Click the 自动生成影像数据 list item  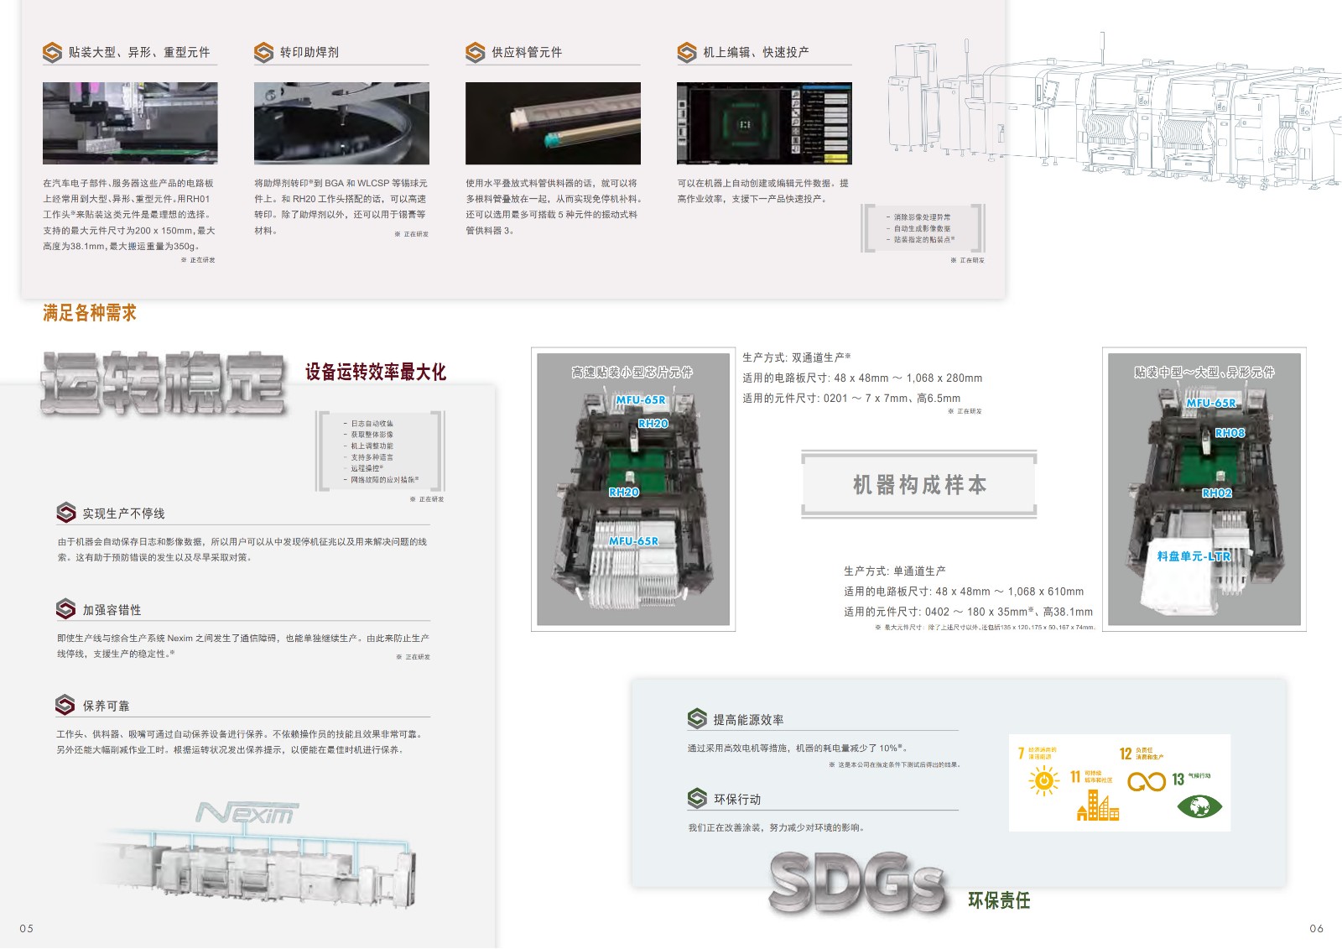(x=922, y=228)
